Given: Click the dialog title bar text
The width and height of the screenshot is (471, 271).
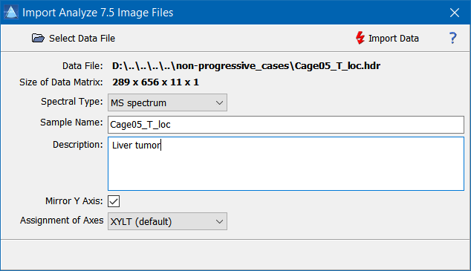Looking at the screenshot, I should click(x=98, y=13).
